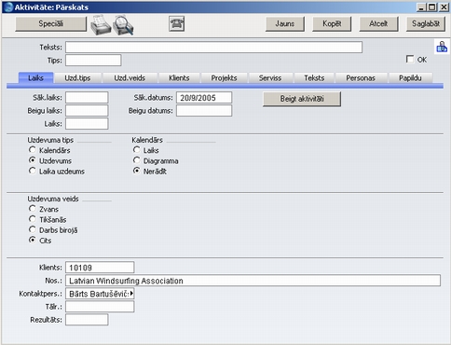The height and width of the screenshot is (345, 451).
Task: Toggle the OK checkbox
Action: coord(410,59)
